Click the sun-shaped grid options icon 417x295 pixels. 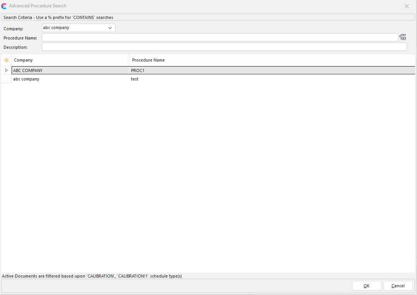pos(6,60)
